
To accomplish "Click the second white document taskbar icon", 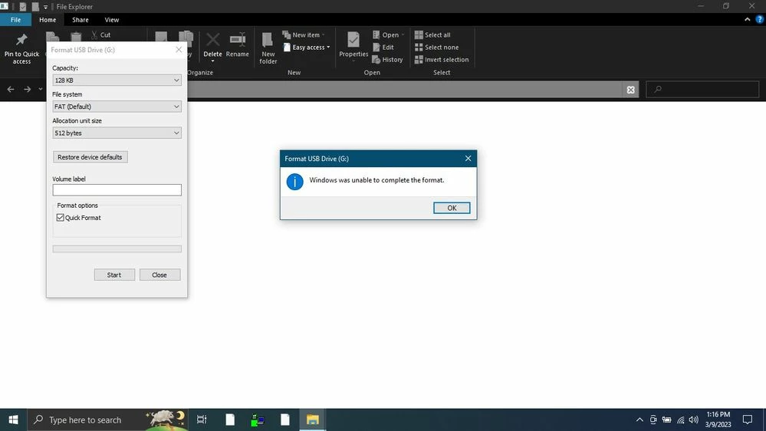I will tap(284, 419).
